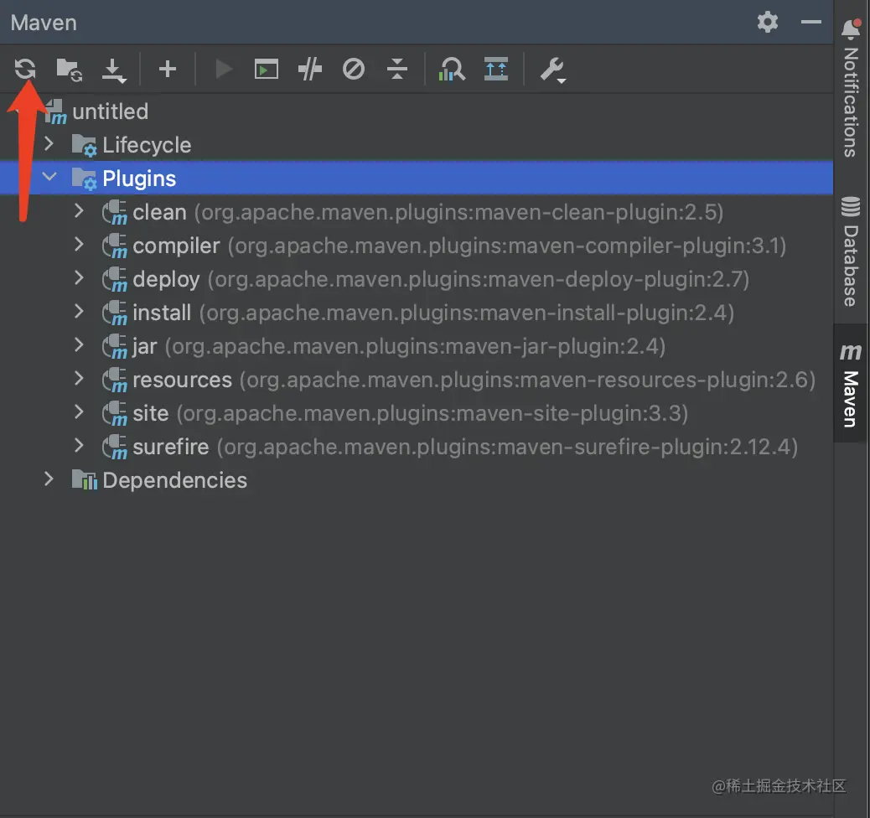Toggle Offline Mode in Maven toolbar

pyautogui.click(x=310, y=70)
